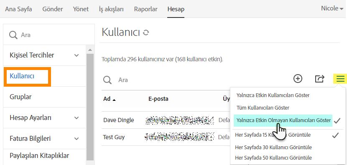Select Yalnızca Etkin Olmayan Kullanıcıları Göster

283,120
